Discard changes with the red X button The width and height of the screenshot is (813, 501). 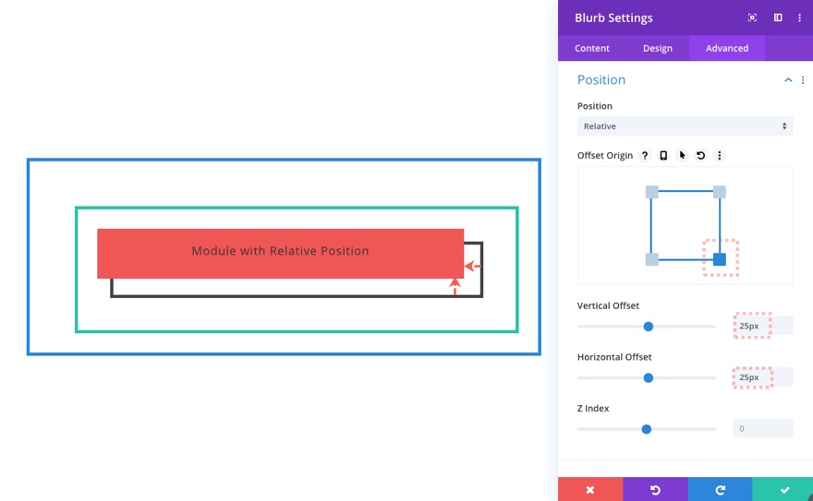pos(590,489)
